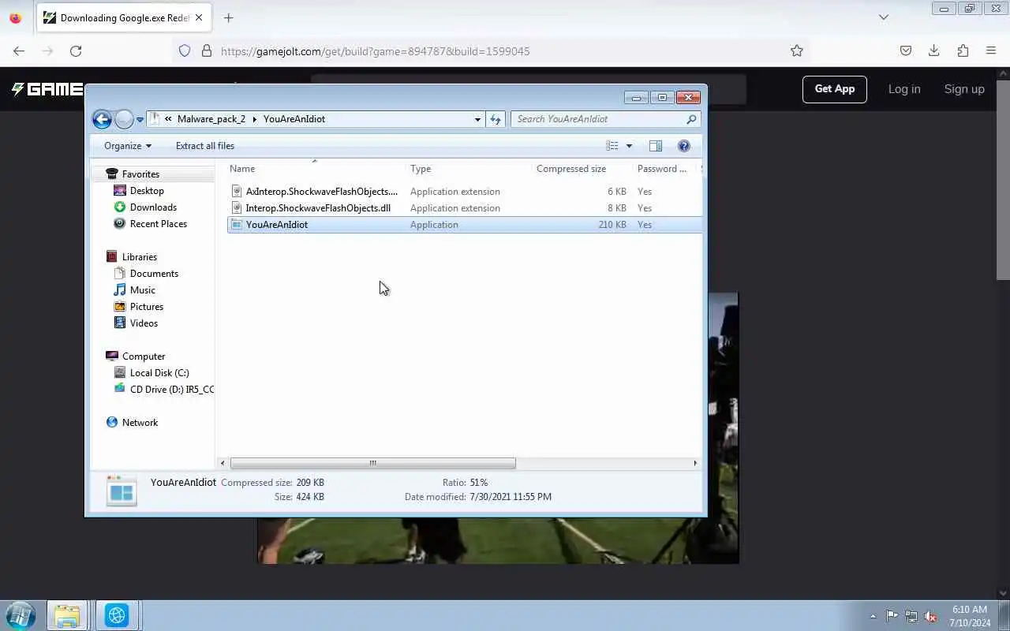Open the tracking protection shield icon

(185, 50)
